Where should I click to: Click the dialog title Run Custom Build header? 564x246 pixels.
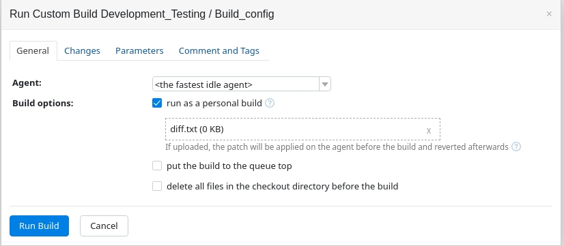tap(142, 14)
